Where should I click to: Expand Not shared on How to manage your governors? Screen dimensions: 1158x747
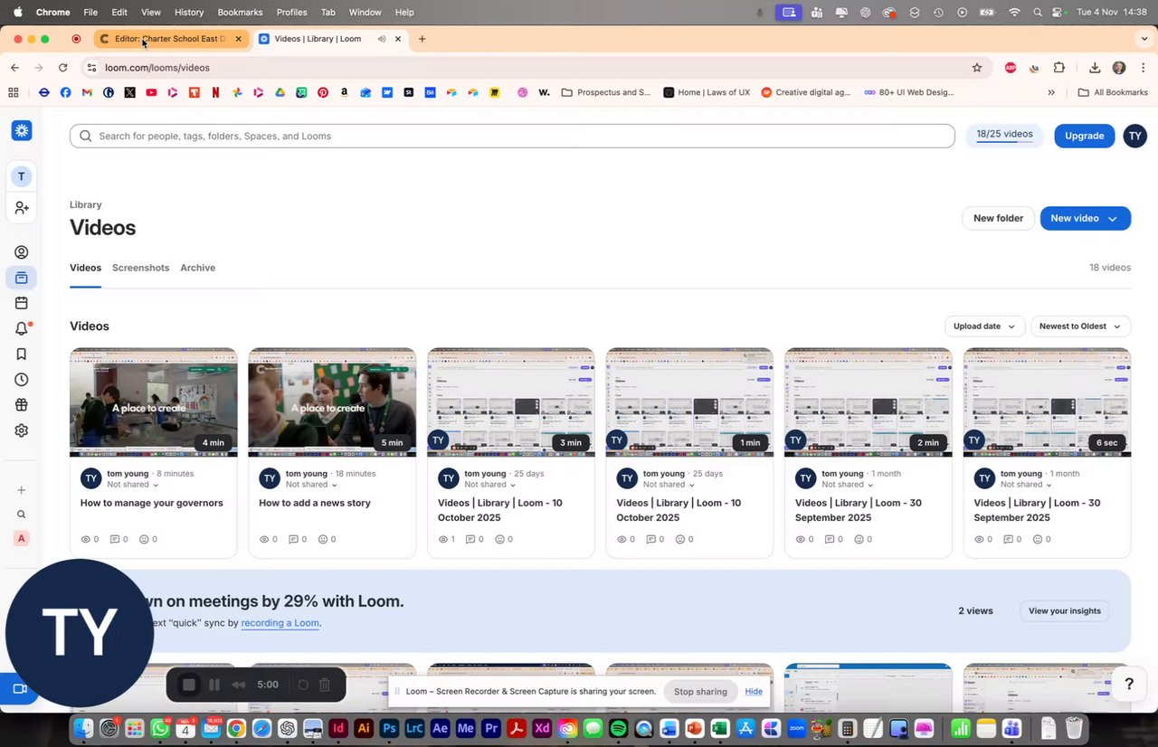point(132,485)
